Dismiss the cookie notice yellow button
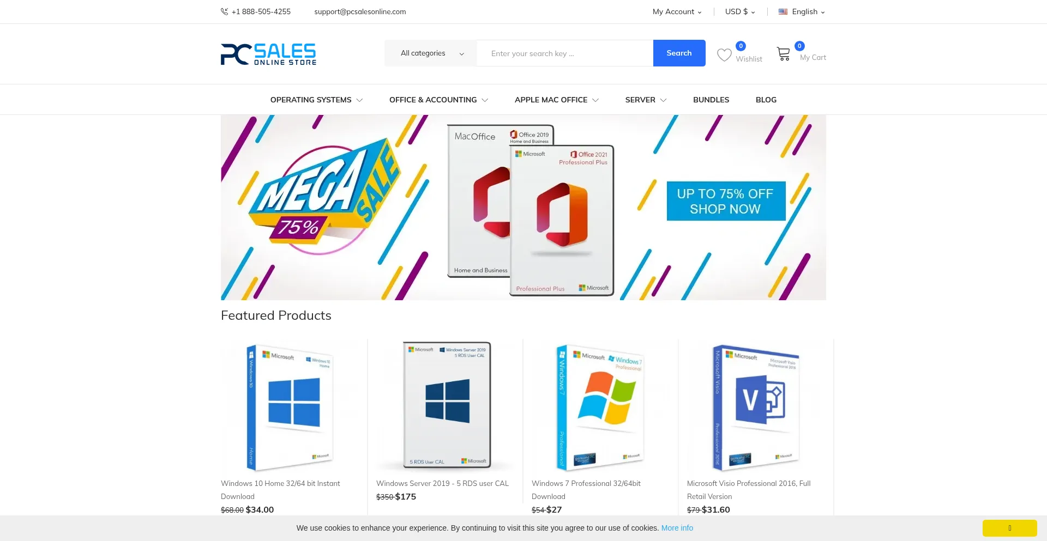The image size is (1047, 541). pos(1009,528)
